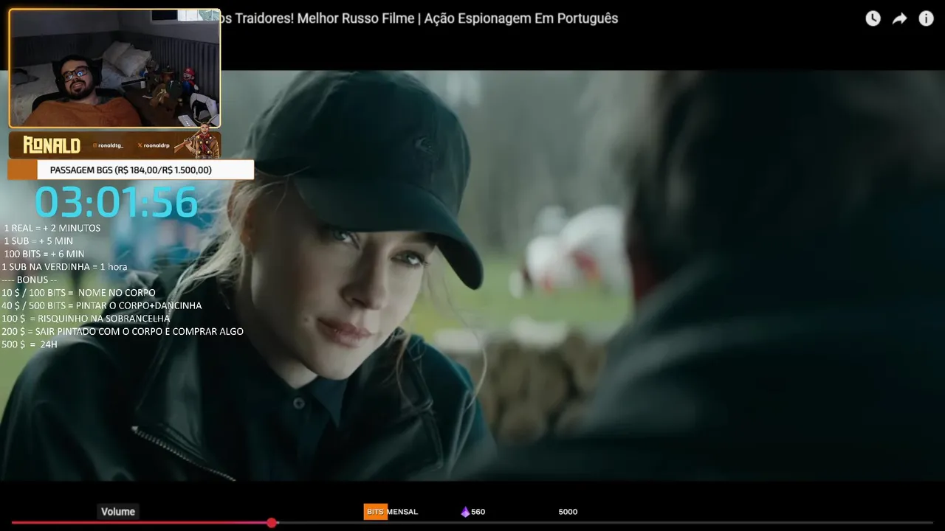Click the 03:01:56 countdown timer
Screen dimensions: 945x531
click(x=117, y=202)
